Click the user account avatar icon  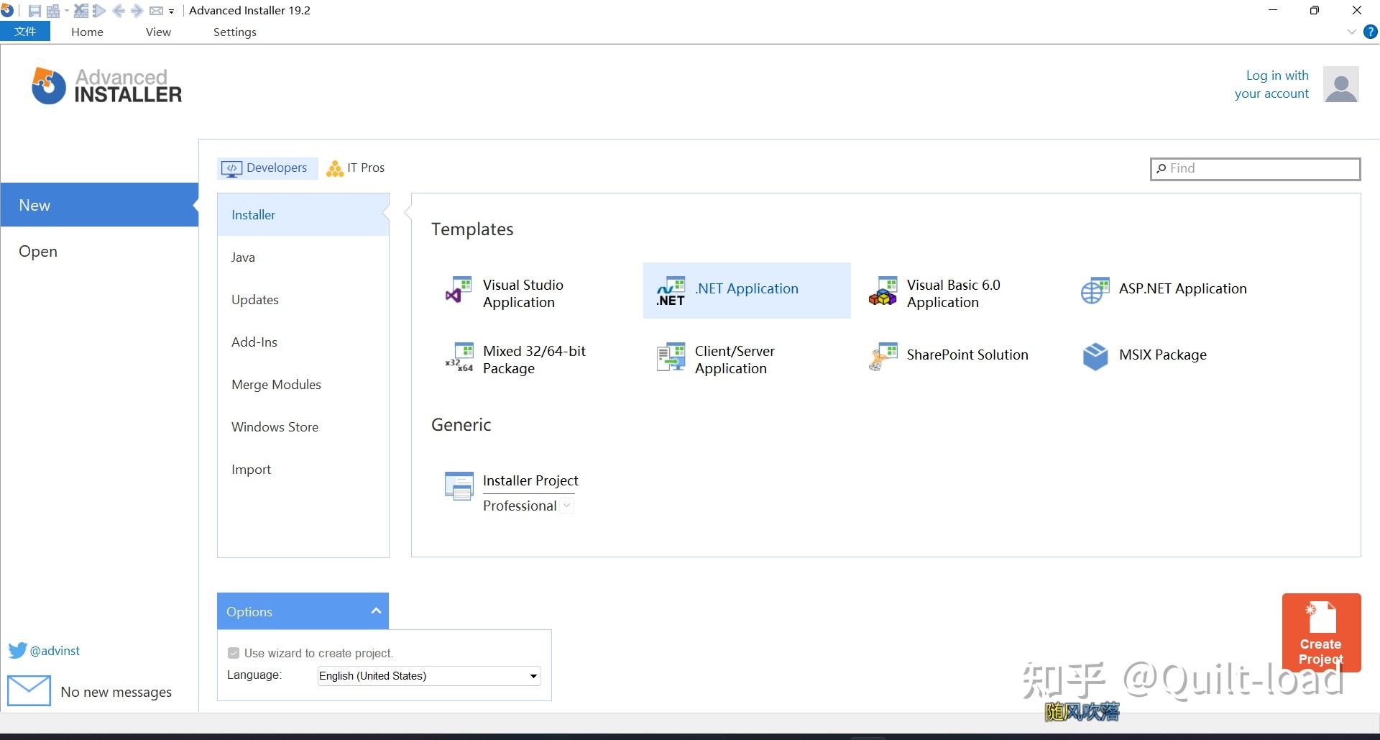[x=1341, y=84]
